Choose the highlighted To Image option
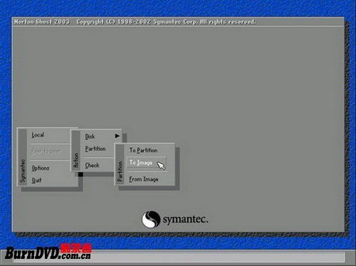356x266 pixels. tap(146, 163)
